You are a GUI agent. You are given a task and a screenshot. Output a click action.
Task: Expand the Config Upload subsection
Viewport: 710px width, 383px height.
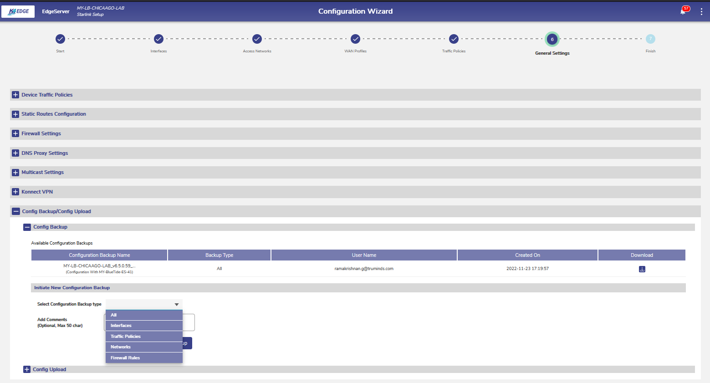pyautogui.click(x=27, y=369)
